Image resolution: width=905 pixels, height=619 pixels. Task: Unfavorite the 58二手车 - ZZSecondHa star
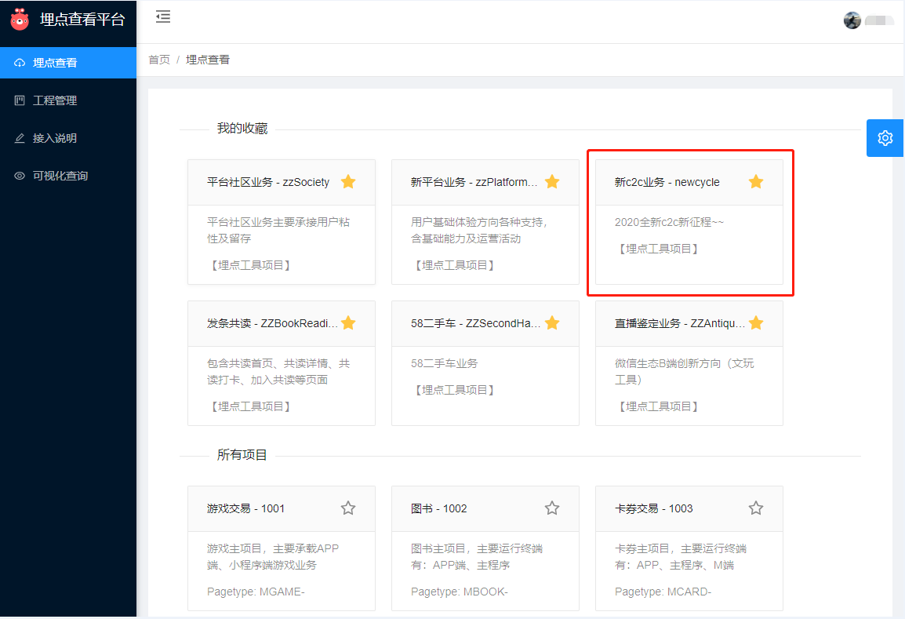(x=552, y=322)
